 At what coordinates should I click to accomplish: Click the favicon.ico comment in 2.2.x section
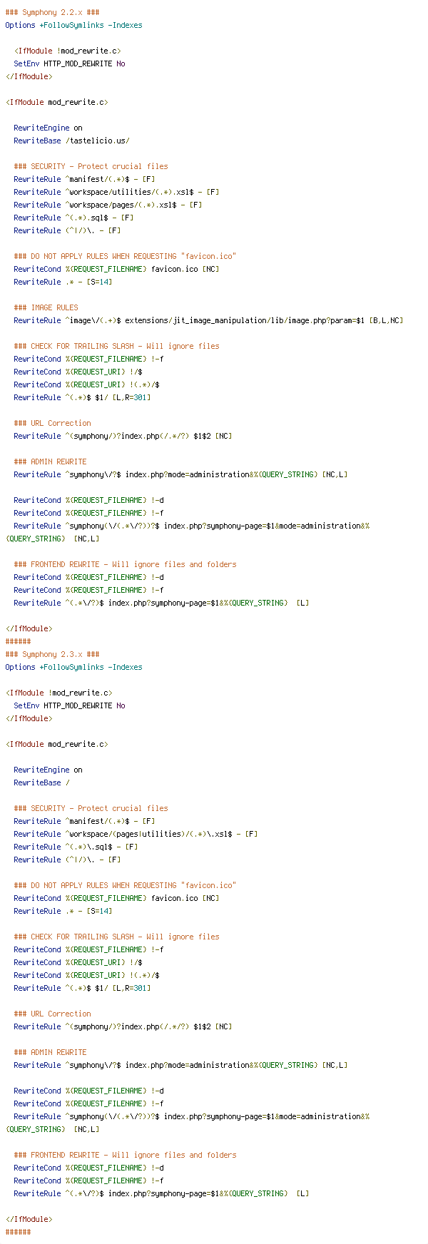point(125,256)
